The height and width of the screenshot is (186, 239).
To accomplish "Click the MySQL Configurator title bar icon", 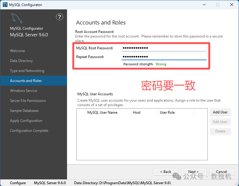I will pyautogui.click(x=5, y=5).
